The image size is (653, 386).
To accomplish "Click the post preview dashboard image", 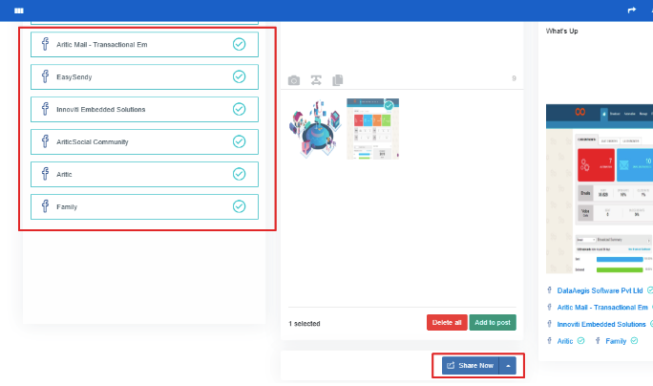I will [600, 188].
